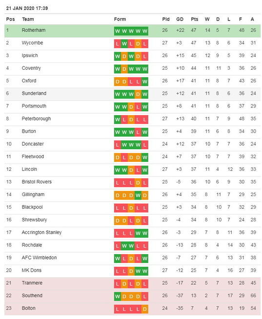Click Rotherham's first green W form badge
Image resolution: width=262 pixels, height=319 pixels.
(118, 31)
